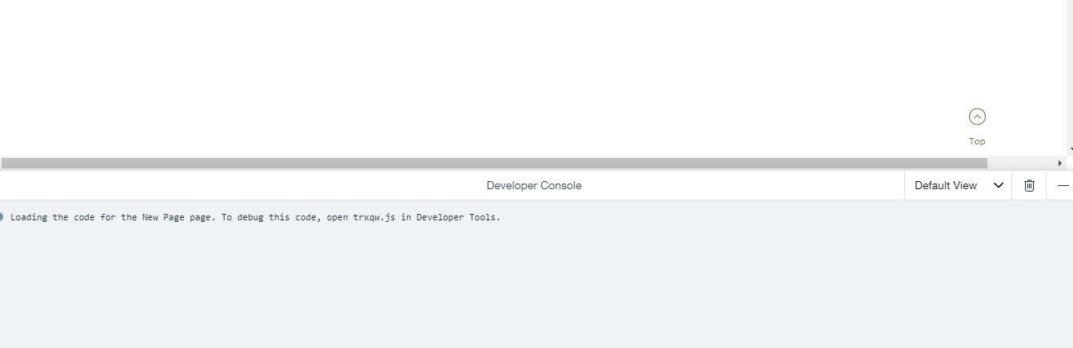Viewport: 1073px width, 348px height.
Task: Open the Default View dropdown
Action: (958, 185)
